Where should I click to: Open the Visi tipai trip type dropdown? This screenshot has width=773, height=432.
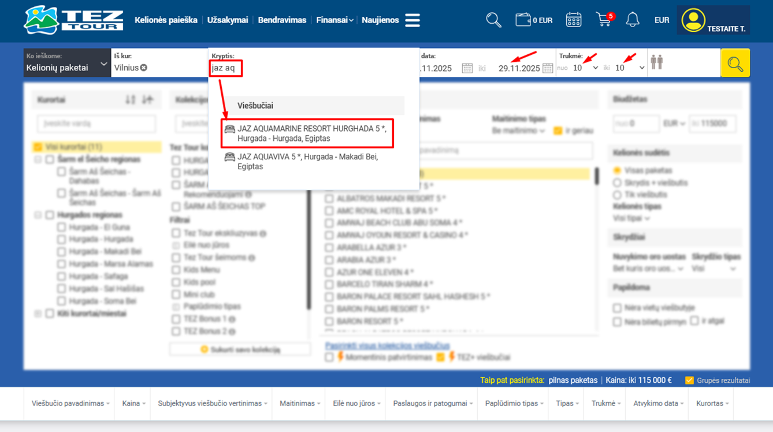point(631,218)
